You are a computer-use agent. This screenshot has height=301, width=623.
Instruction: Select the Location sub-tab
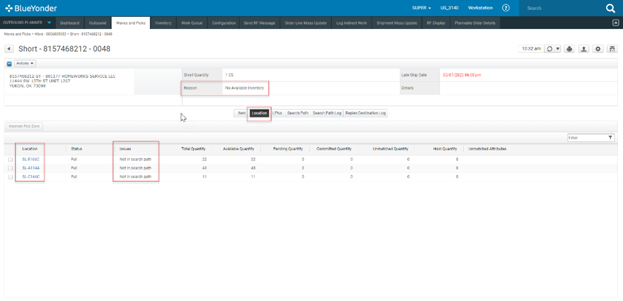259,113
